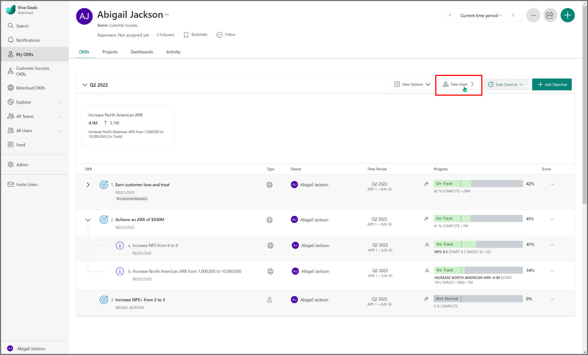Click #customerobession tag
This screenshot has width=588, height=355.
(132, 199)
